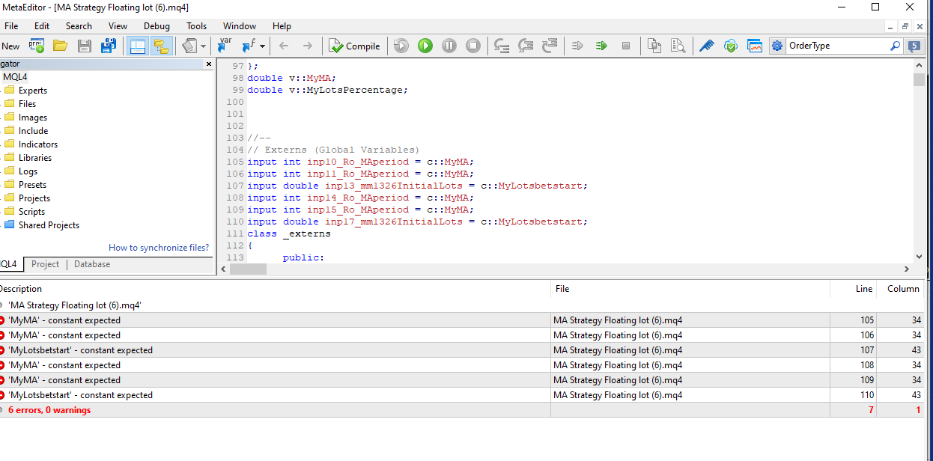Click the Step Into debug icon
This screenshot has height=461, width=933.
click(502, 46)
